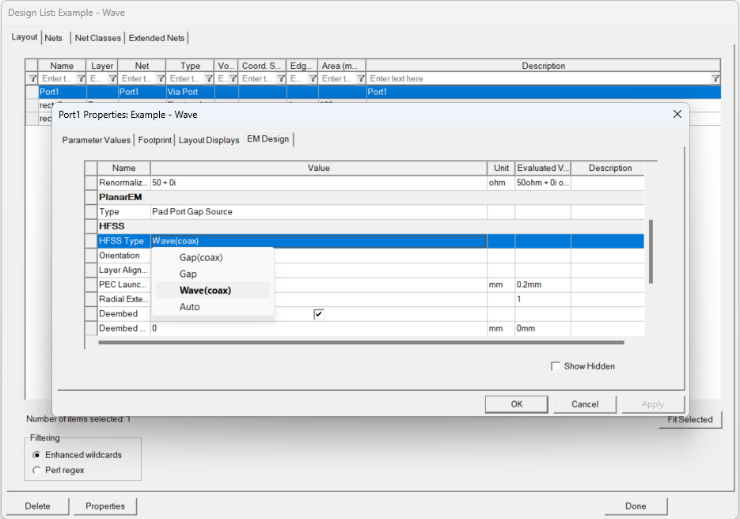Screen dimensions: 740x519
Task: Select Perl regex filtering option
Action: point(37,470)
